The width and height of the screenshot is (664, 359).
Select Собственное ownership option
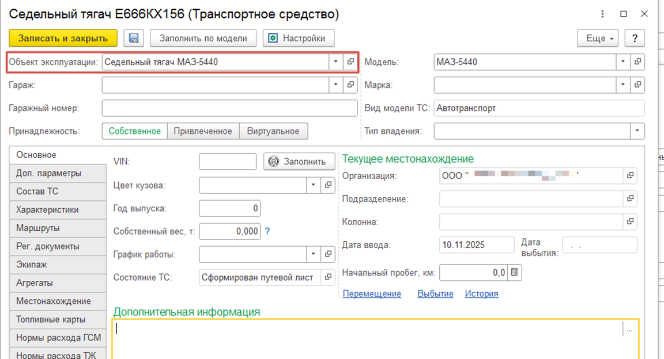pos(135,131)
